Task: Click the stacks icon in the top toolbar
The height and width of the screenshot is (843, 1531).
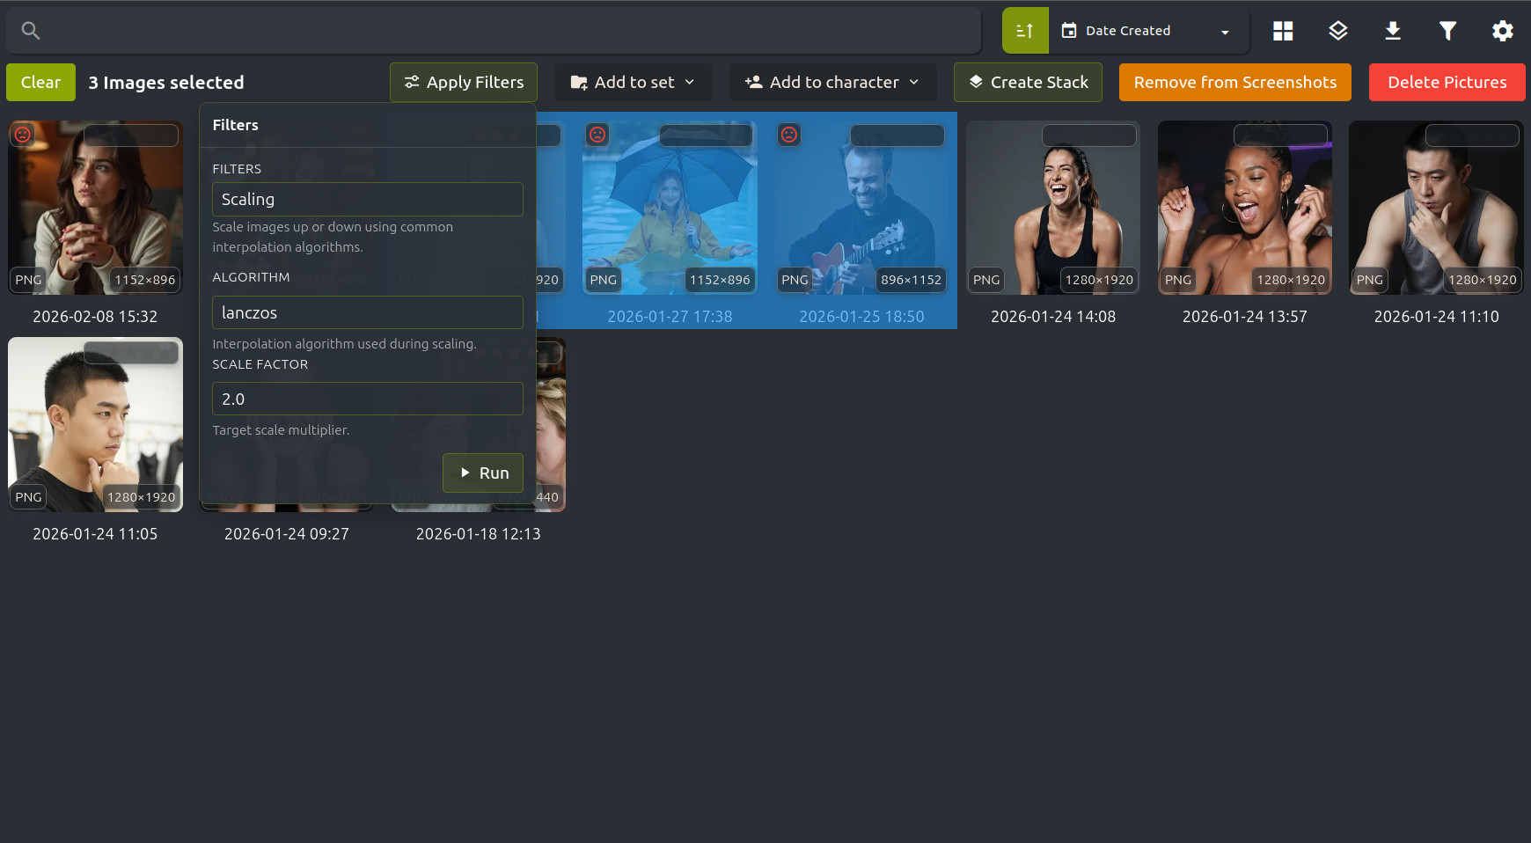Action: click(x=1337, y=30)
